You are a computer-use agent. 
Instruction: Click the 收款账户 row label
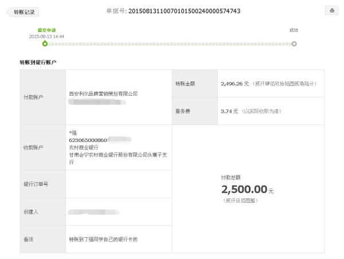[33, 147]
